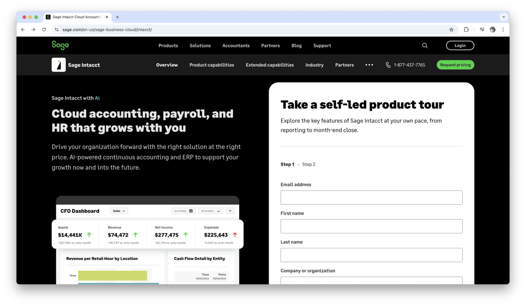Select Step 2 of the product tour form

click(x=309, y=164)
